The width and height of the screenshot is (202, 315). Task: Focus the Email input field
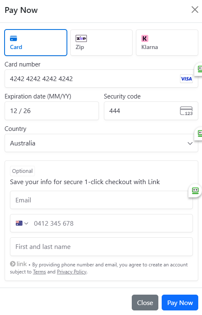[x=101, y=200]
